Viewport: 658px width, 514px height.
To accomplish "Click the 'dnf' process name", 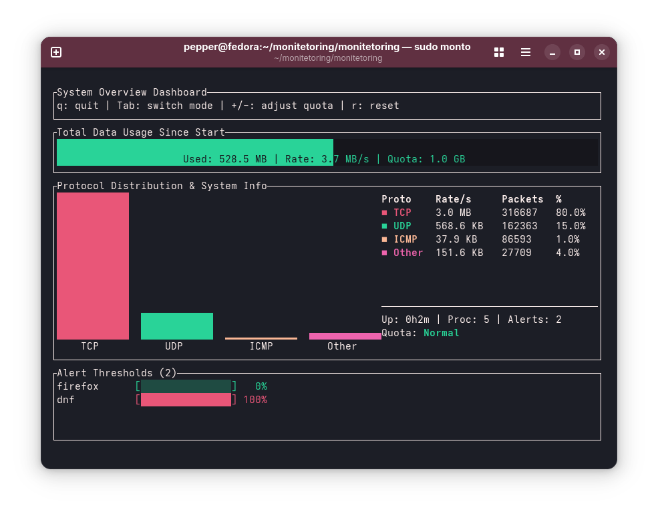I will (66, 400).
